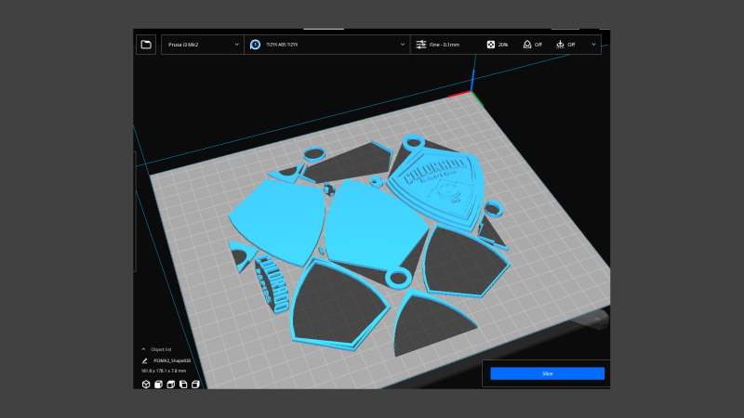
Task: Collapse the Object list
Action: 144,348
